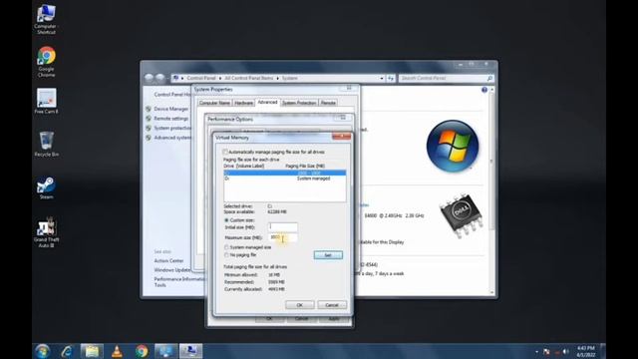Select the Custom size radio button
This screenshot has width=638, height=359.
226,220
